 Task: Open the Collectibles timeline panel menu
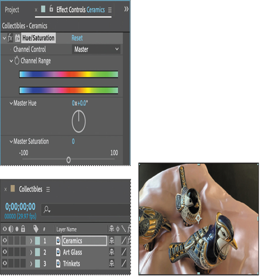pos(48,190)
